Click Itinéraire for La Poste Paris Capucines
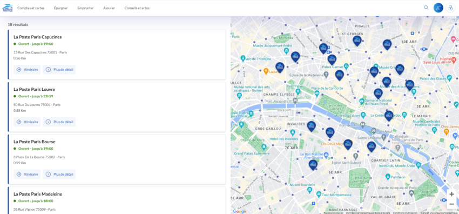459x214 pixels. pyautogui.click(x=27, y=70)
